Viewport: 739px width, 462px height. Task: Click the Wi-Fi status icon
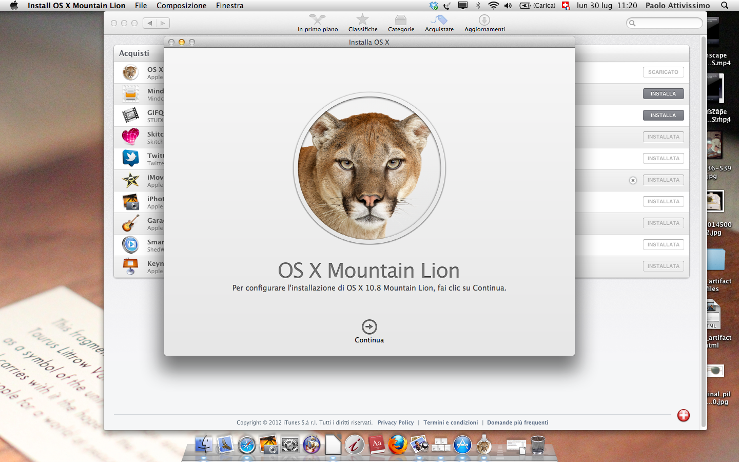(493, 6)
